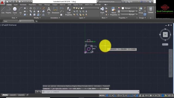
Task: Select the Explode tool
Action: point(43,11)
